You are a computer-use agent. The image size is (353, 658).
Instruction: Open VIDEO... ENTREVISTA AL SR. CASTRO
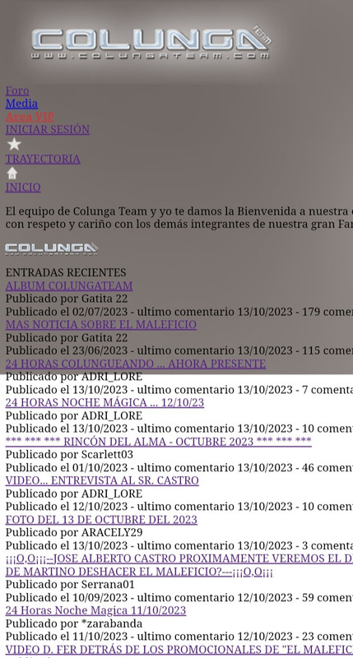(102, 480)
